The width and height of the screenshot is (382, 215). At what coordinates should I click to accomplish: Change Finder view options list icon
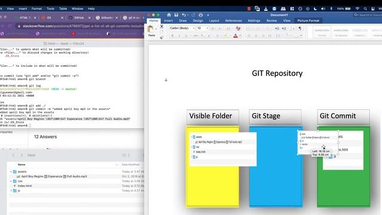126,155
